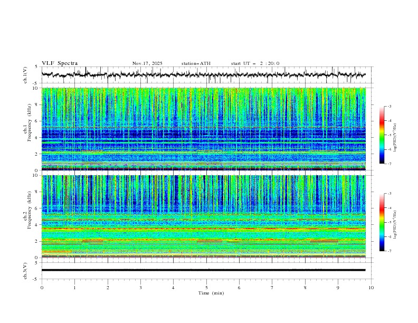Click the log(PSD) label beside the lower colorbar
Screen dimensions: 418x323
click(396, 223)
